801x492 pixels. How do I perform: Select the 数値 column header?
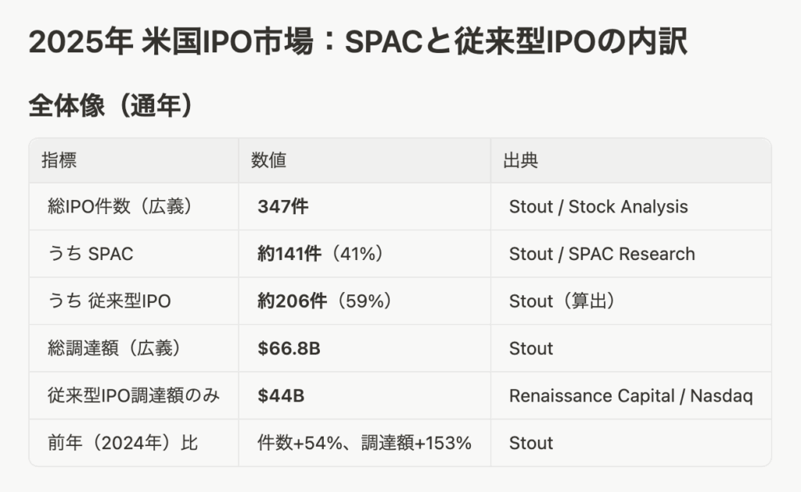click(268, 161)
